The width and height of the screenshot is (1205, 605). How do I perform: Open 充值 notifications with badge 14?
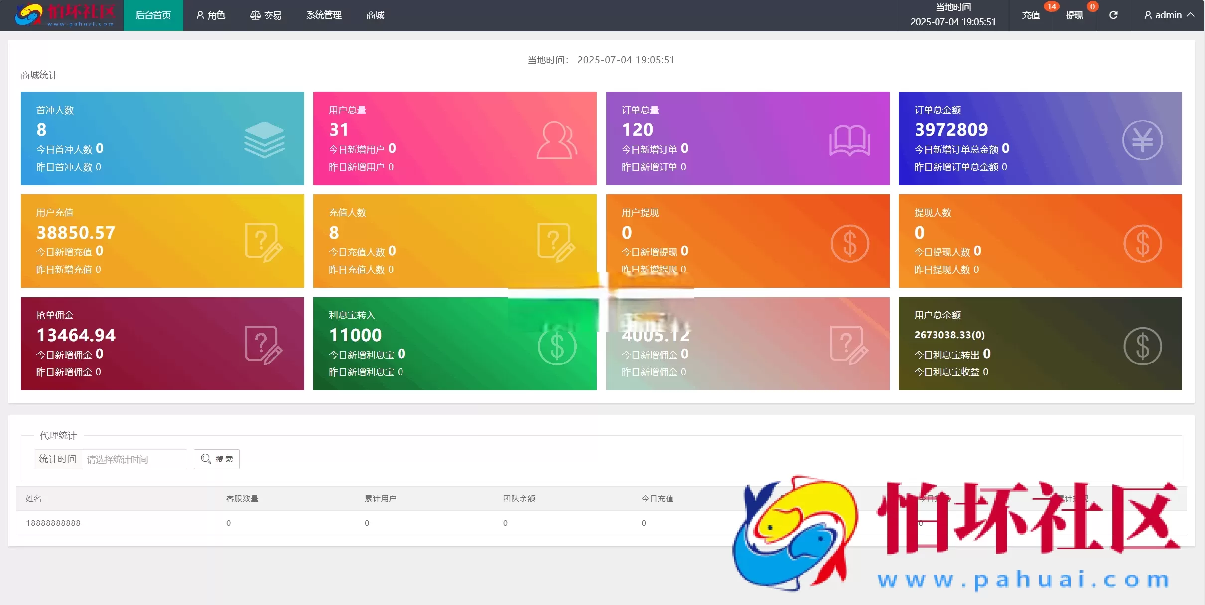tap(1031, 15)
